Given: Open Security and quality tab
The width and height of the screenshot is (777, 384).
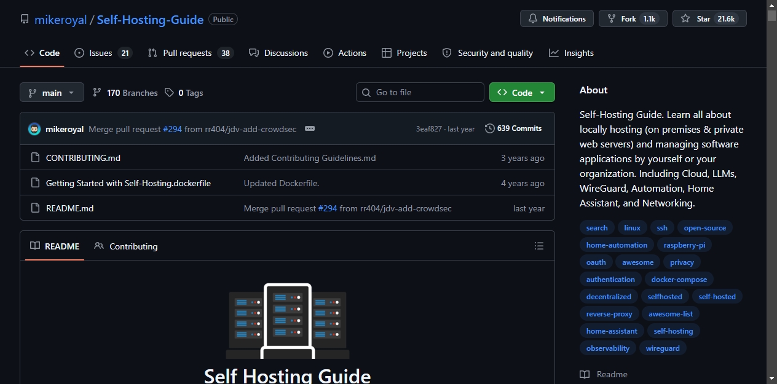Looking at the screenshot, I should pos(487,53).
